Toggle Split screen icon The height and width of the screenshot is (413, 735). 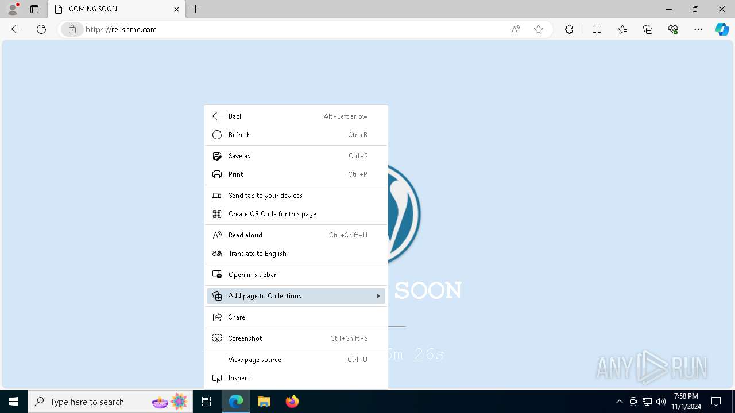pos(597,29)
